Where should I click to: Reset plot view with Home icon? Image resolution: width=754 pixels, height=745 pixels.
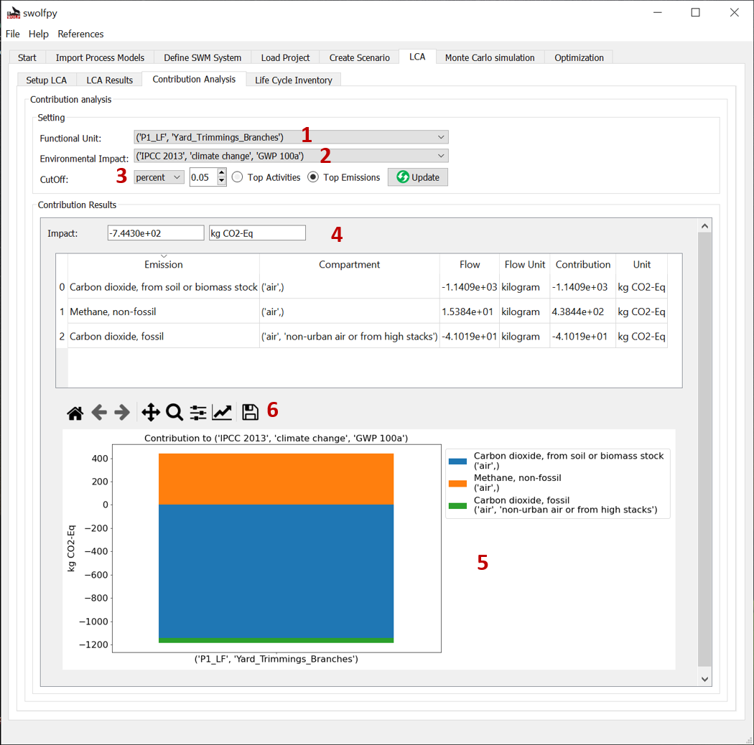pos(75,413)
